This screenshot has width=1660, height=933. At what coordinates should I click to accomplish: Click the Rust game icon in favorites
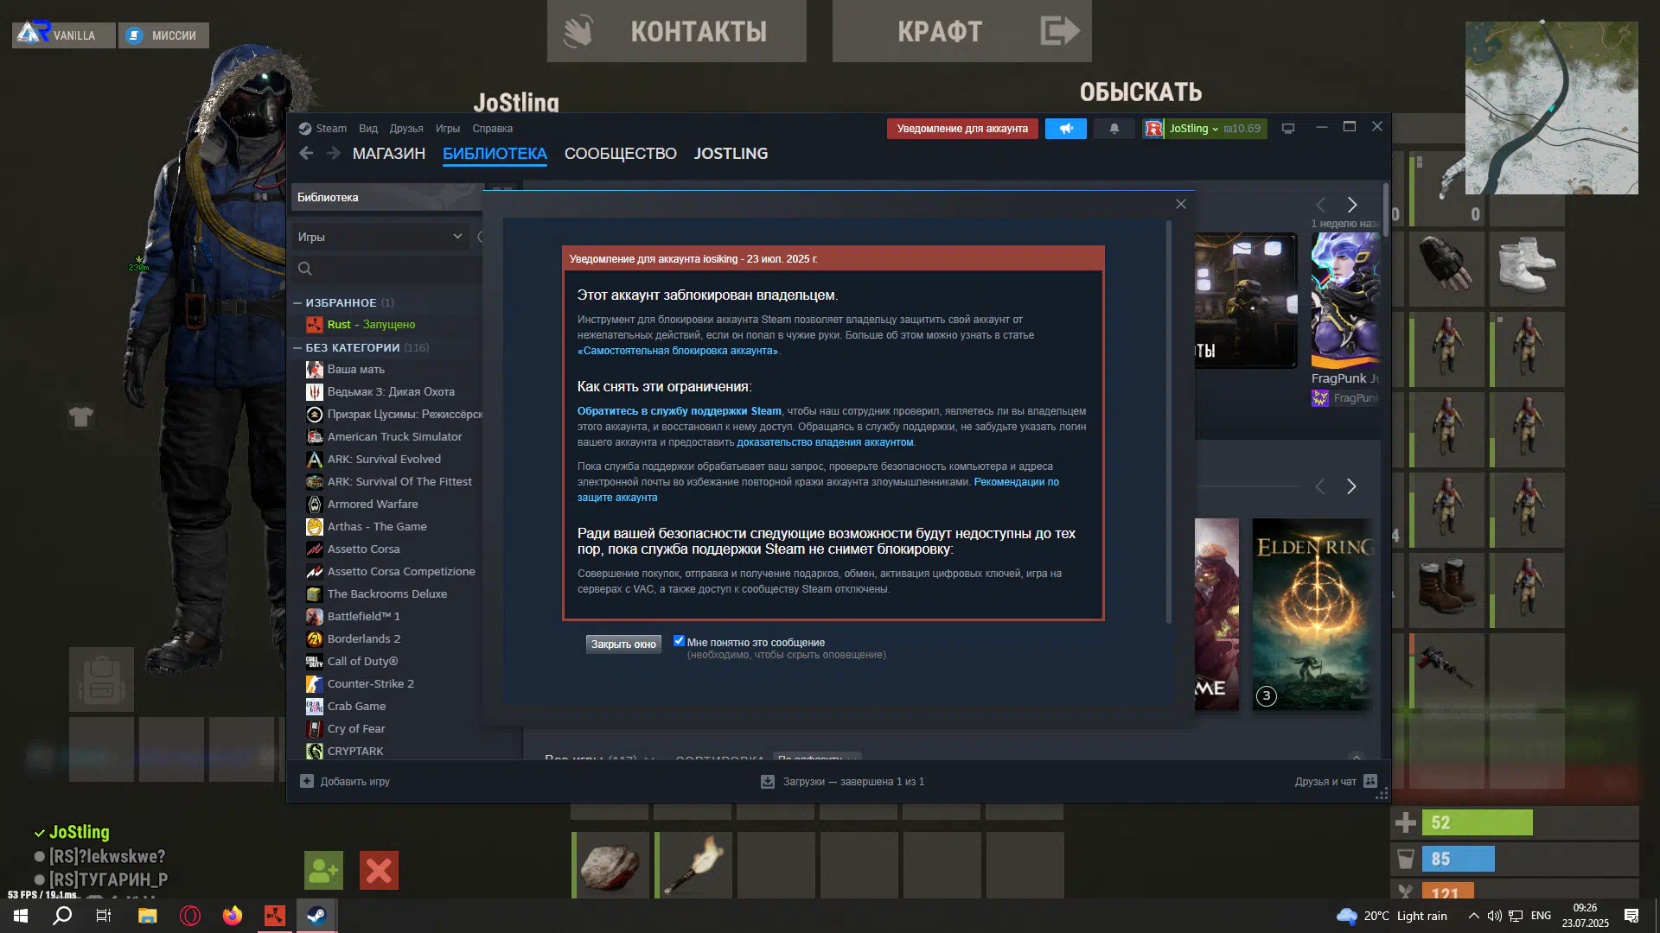(314, 324)
